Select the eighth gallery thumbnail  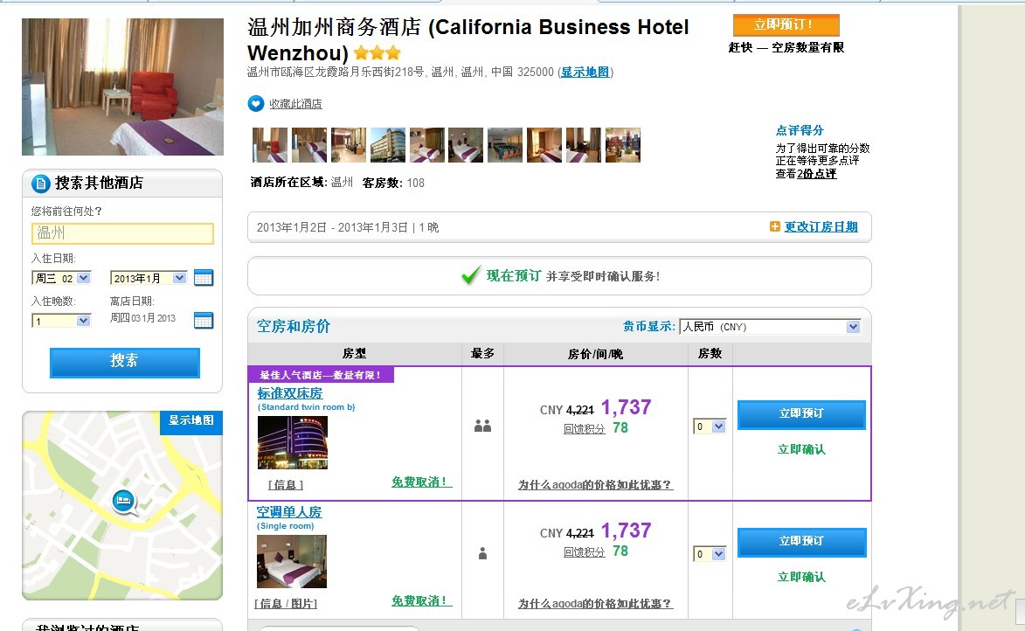544,145
